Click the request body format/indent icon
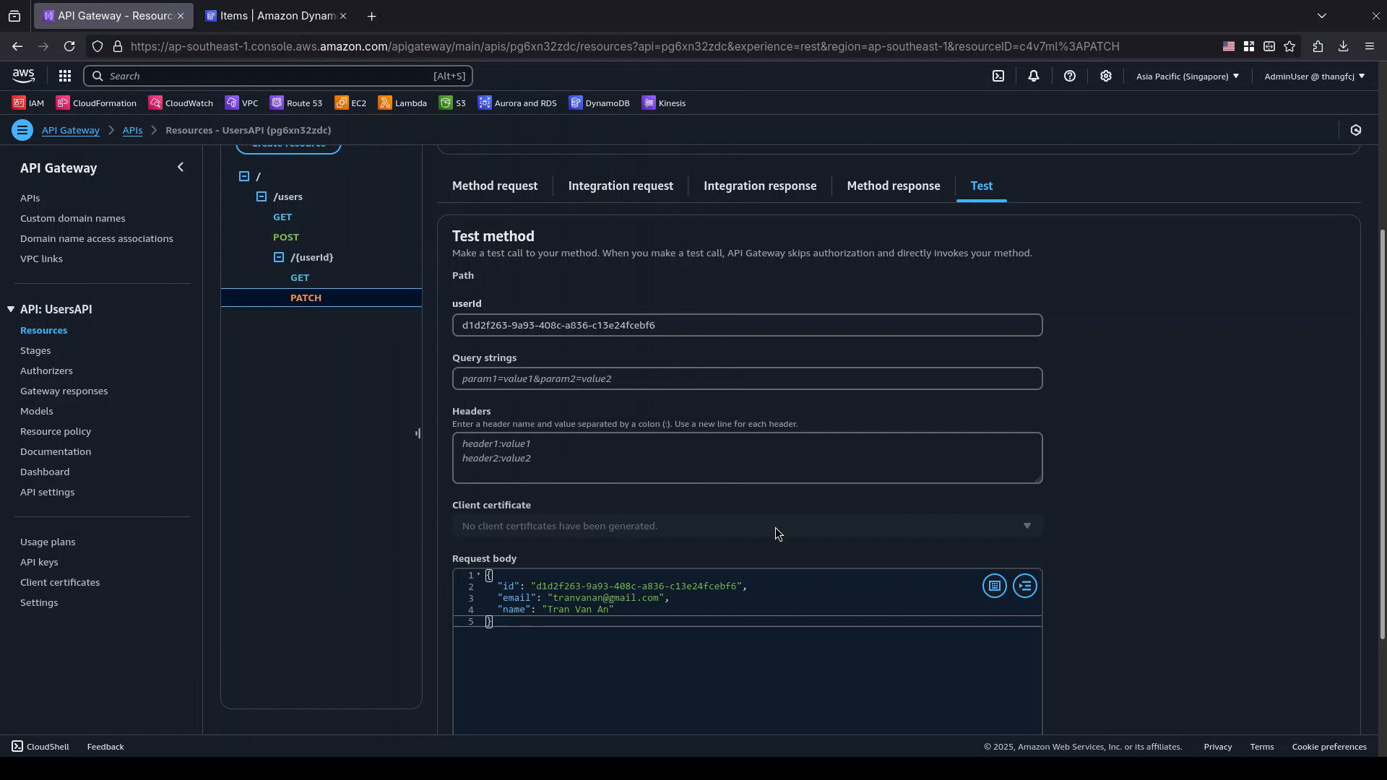 (1025, 586)
